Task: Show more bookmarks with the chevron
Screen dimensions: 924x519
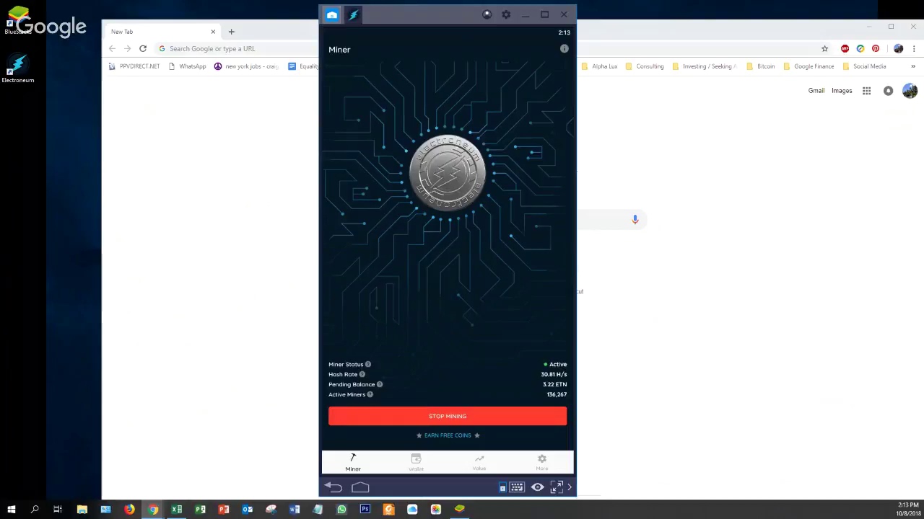Action: 913,66
